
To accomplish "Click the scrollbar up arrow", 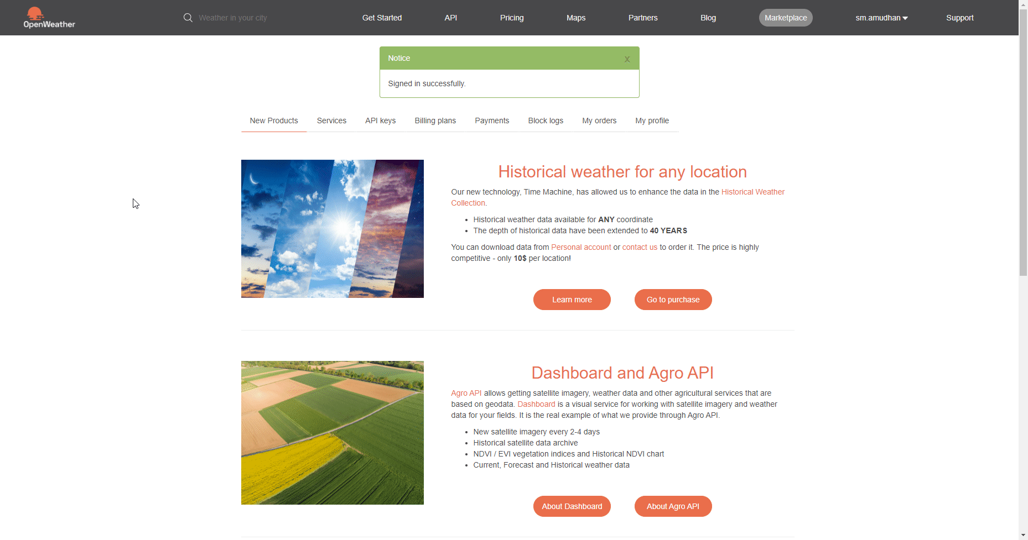I will coord(1022,4).
